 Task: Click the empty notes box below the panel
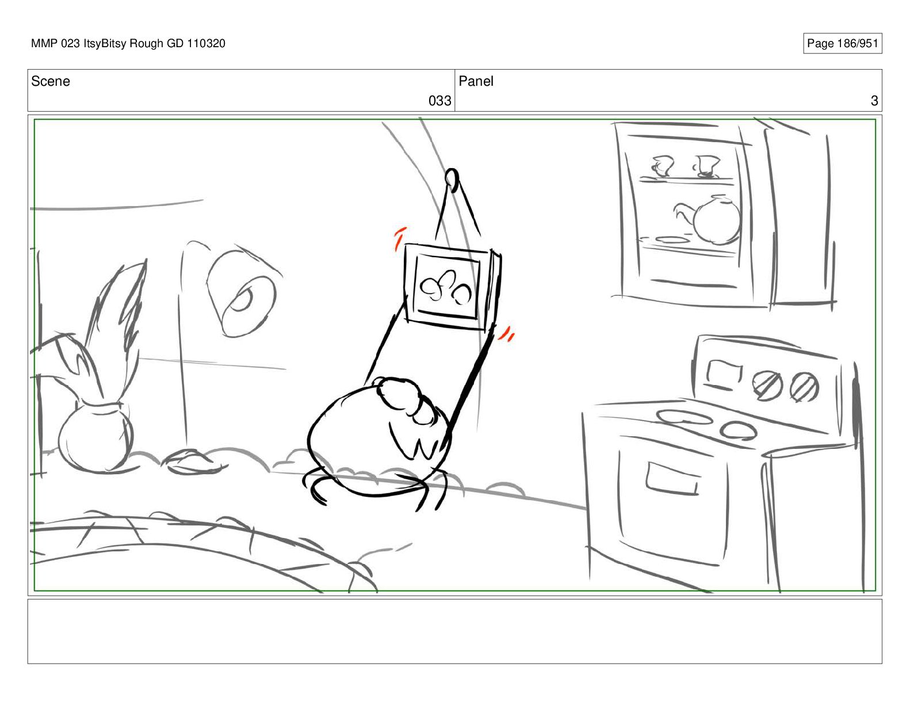454,631
